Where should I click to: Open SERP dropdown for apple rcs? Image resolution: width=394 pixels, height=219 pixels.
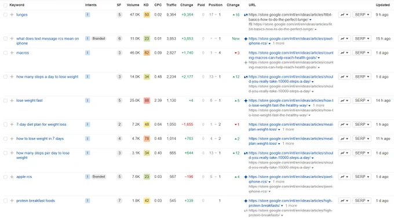[x=362, y=177]
